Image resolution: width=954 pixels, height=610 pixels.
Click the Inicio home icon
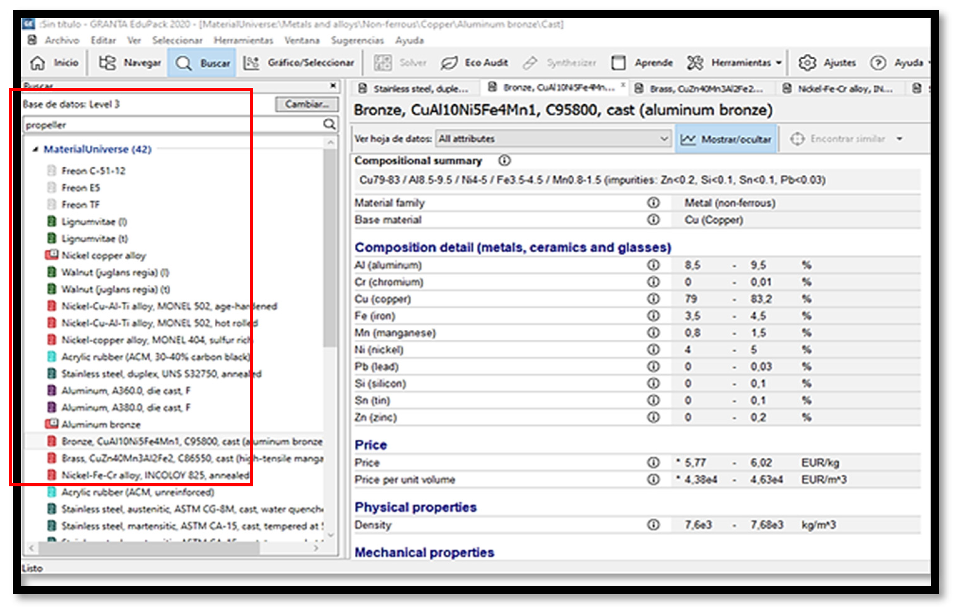[x=38, y=62]
